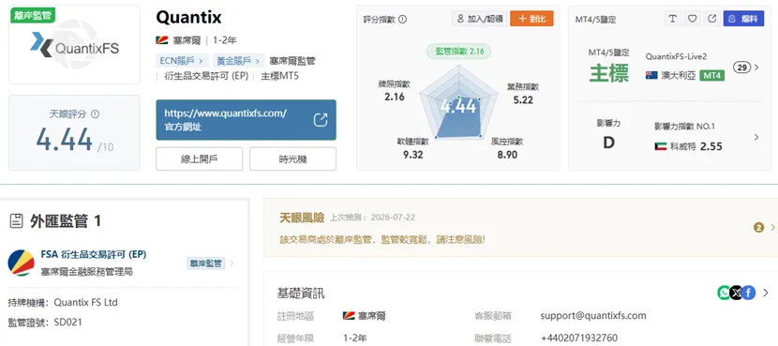Open FSA 衍生品交易許可 (EP) license link
Image resolution: width=778 pixels, height=346 pixels.
coord(94,255)
